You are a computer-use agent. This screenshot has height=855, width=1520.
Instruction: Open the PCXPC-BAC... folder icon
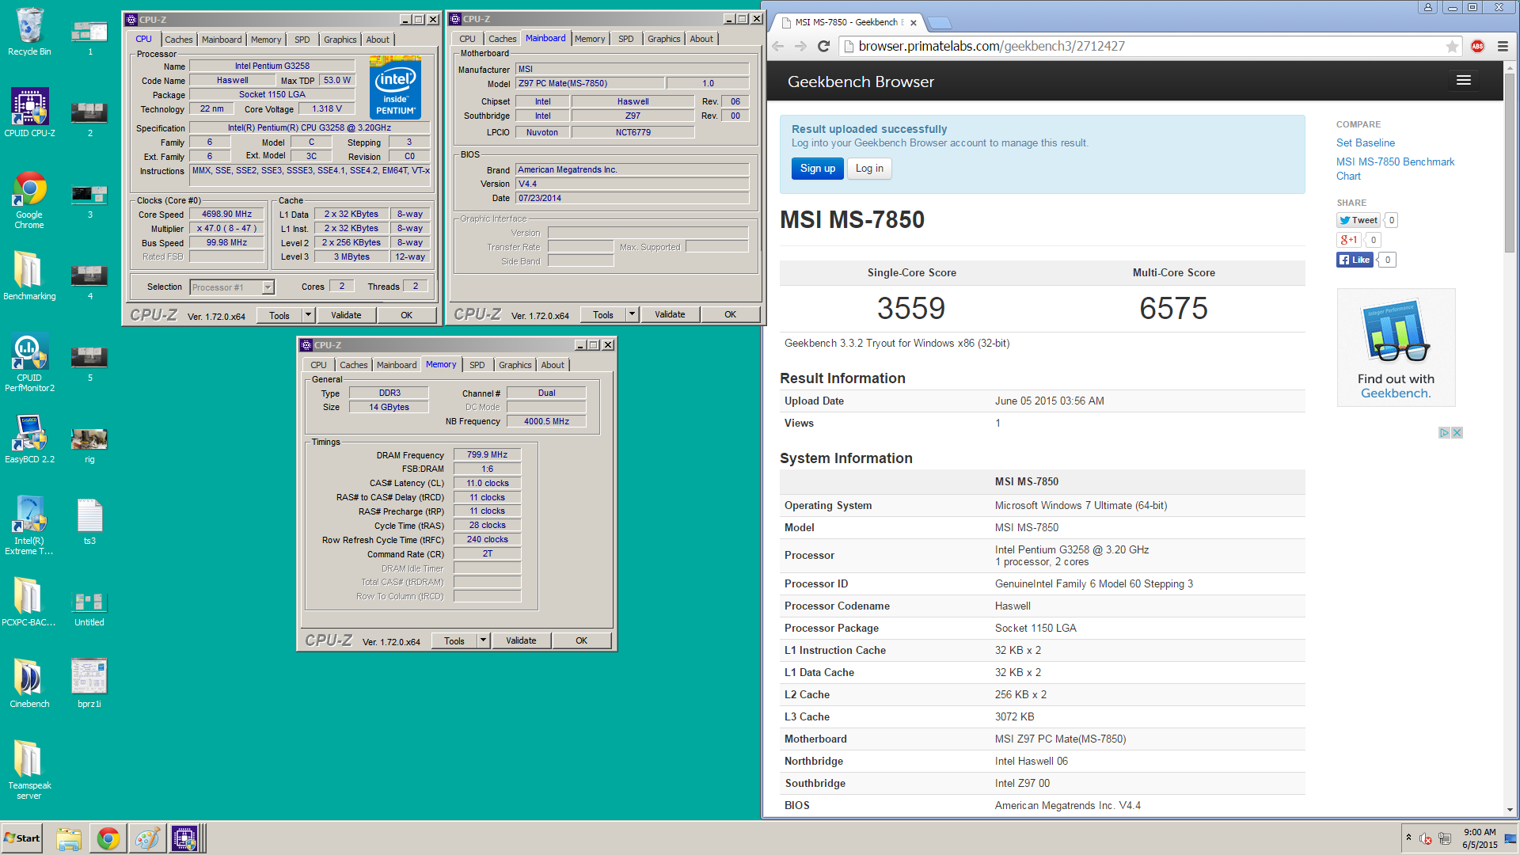(x=29, y=601)
